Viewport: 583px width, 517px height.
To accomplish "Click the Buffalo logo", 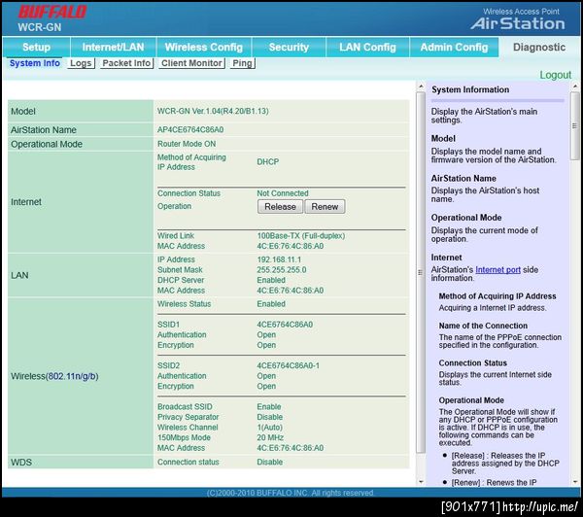I will tap(52, 12).
